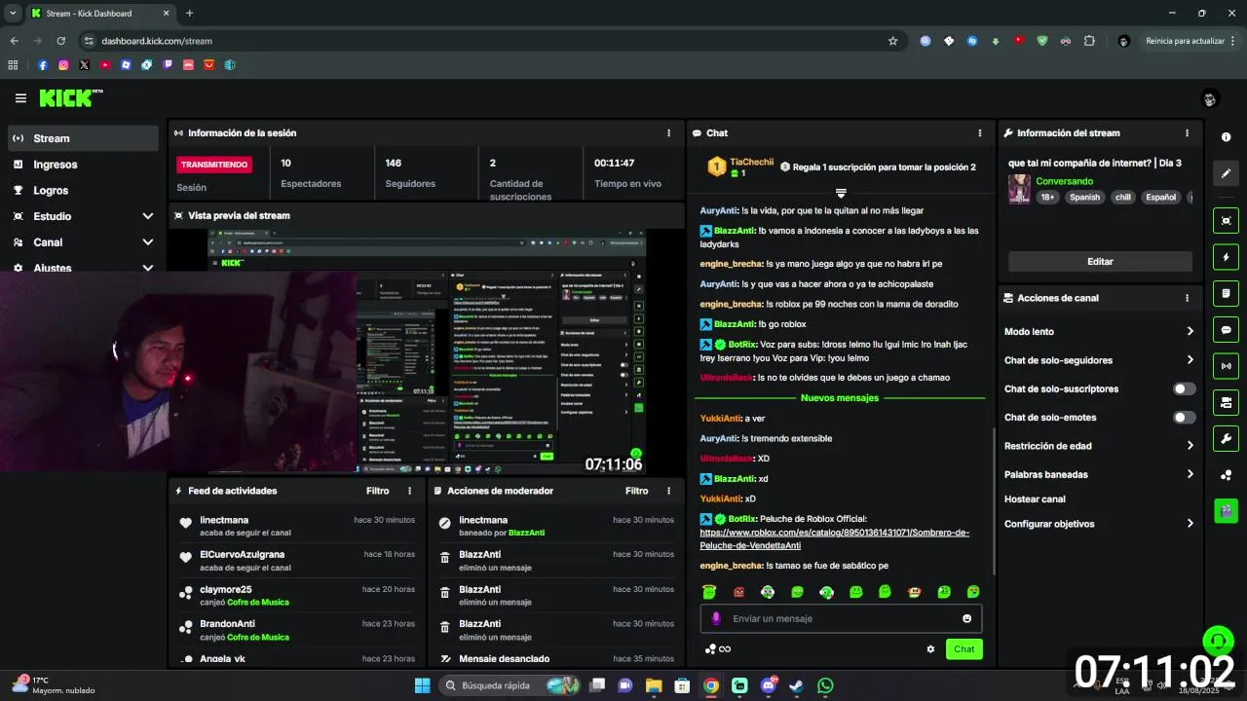
Task: Open a new browser tab
Action: pos(189,14)
